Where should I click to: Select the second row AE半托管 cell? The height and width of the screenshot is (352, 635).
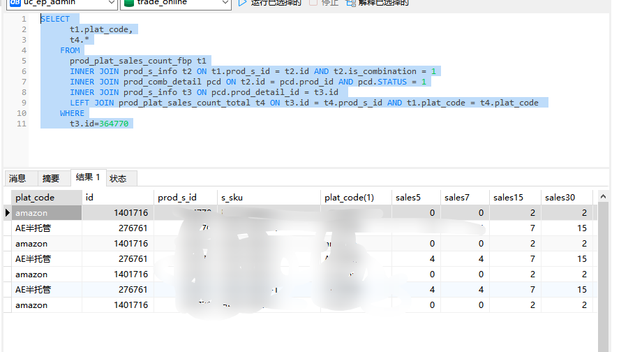pyautogui.click(x=33, y=228)
